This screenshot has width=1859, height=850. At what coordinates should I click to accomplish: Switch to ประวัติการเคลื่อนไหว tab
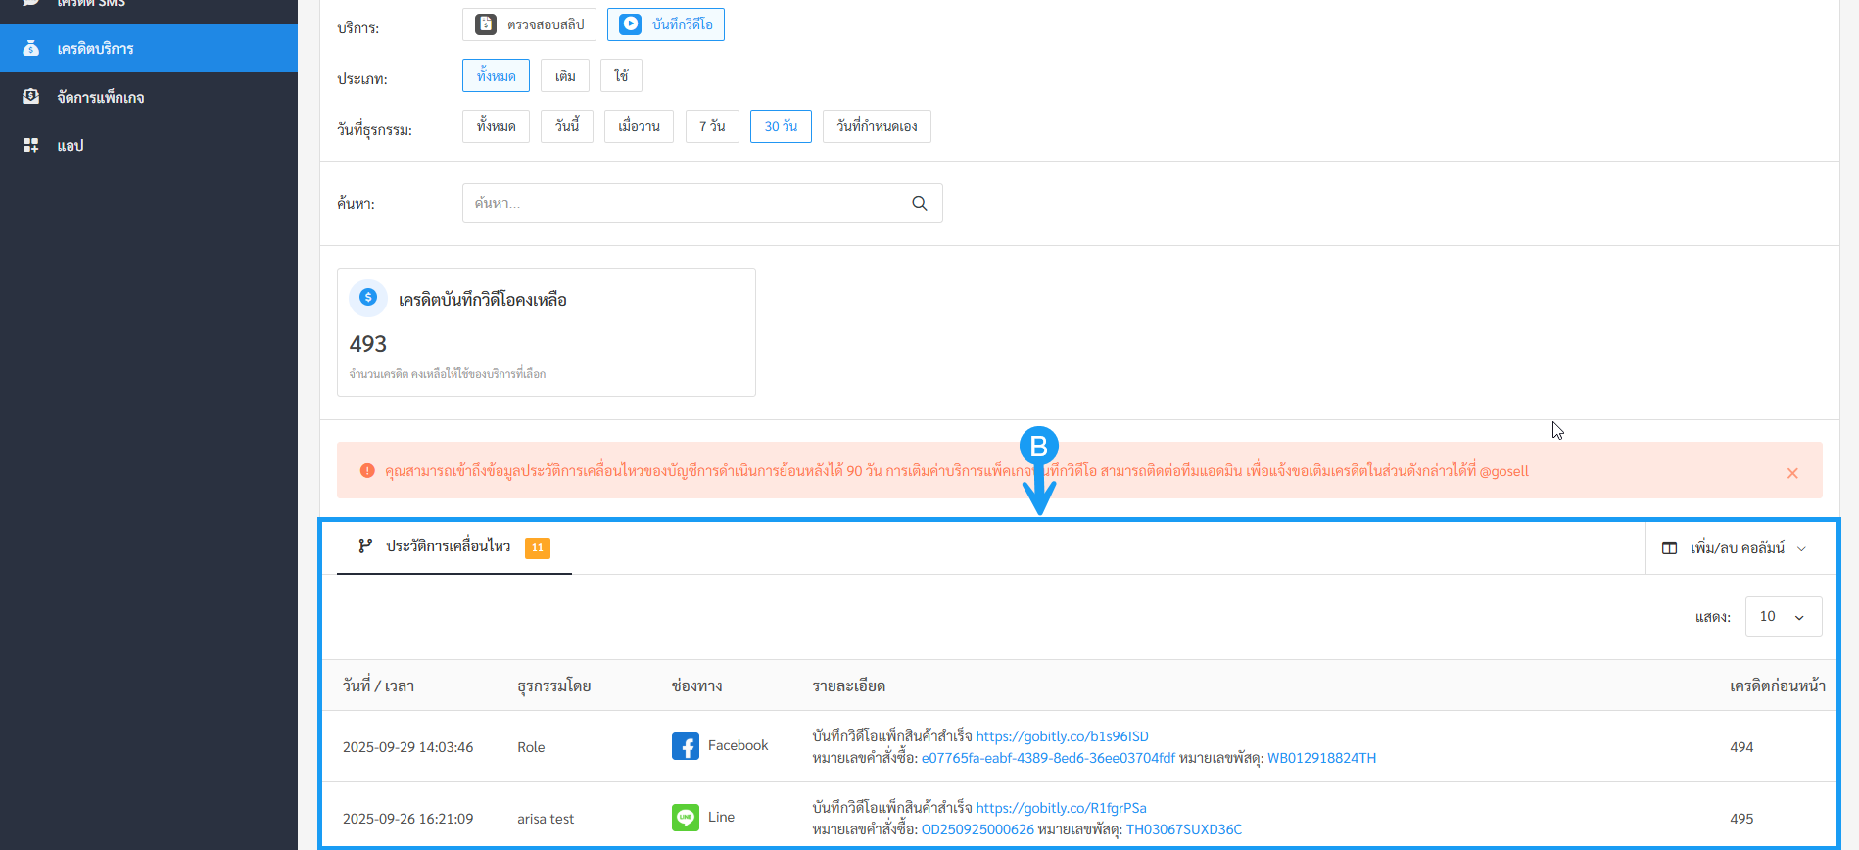pyautogui.click(x=449, y=546)
